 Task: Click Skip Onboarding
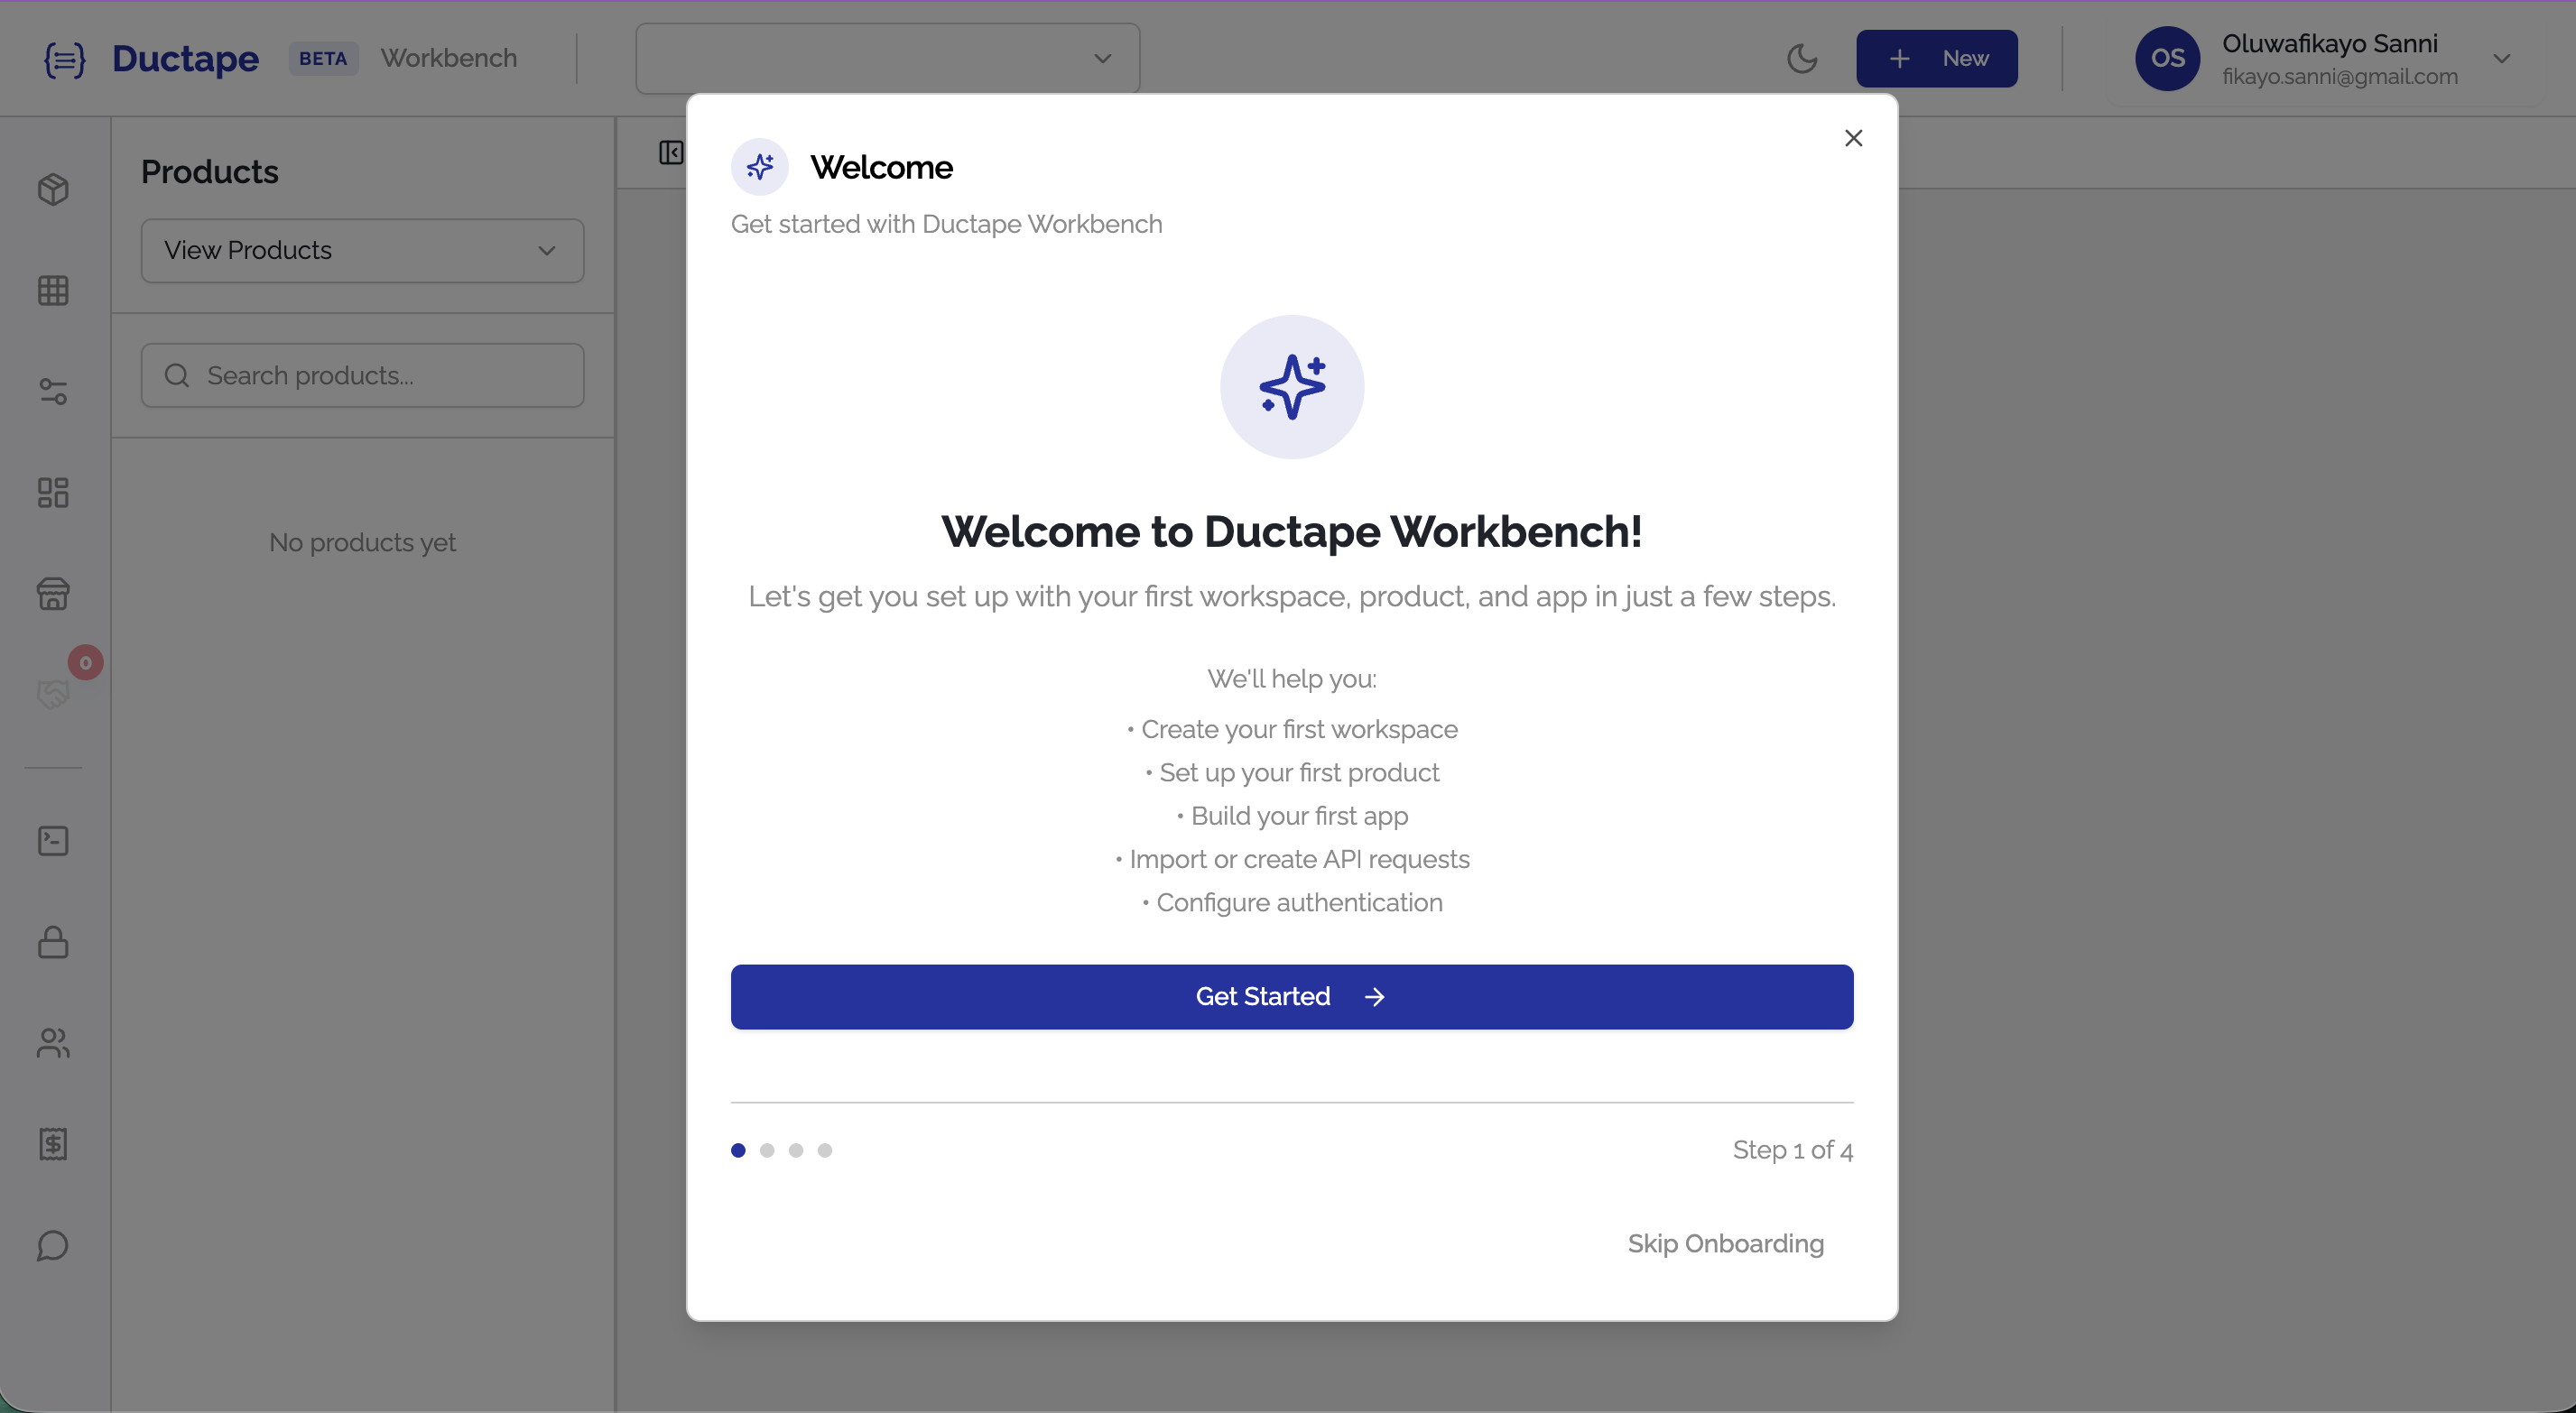click(x=1725, y=1244)
